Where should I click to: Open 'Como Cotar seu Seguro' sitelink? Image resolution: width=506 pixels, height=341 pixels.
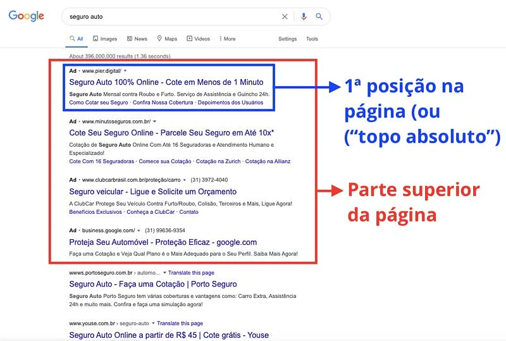point(99,102)
